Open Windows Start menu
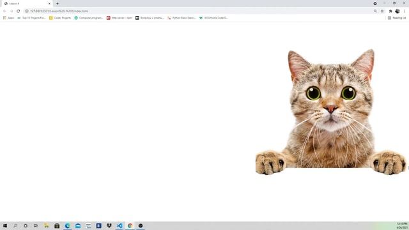This screenshot has height=230, width=409. (5, 226)
